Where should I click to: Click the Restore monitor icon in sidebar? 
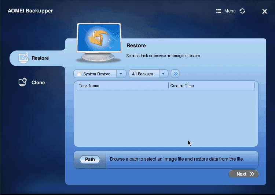pos(23,58)
